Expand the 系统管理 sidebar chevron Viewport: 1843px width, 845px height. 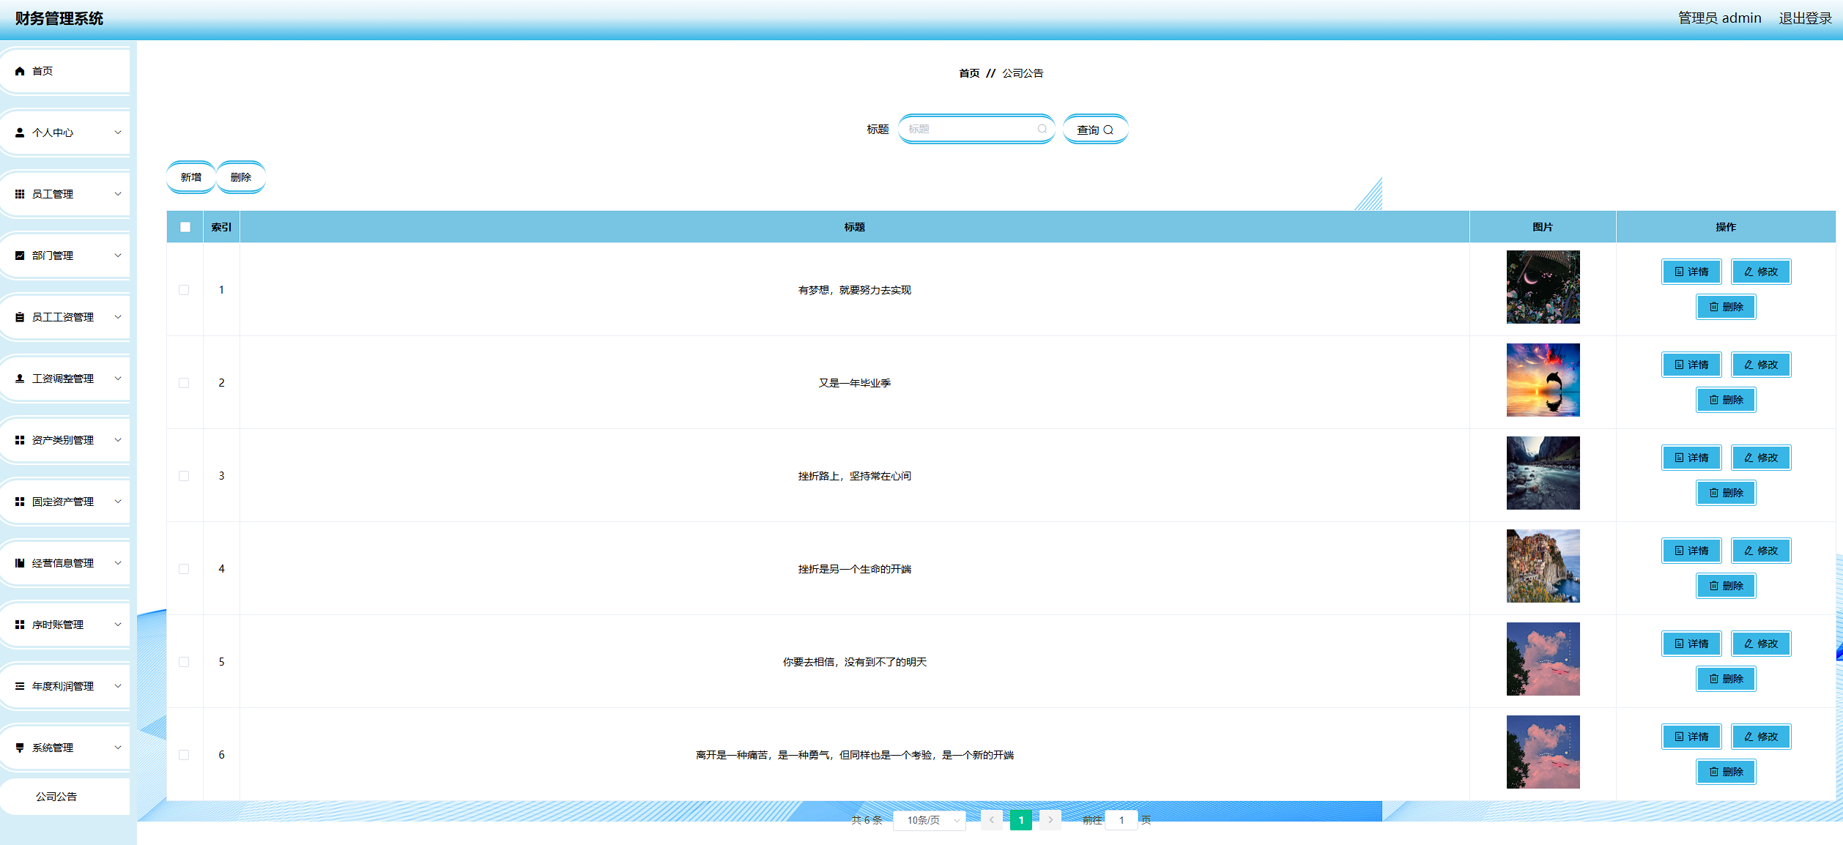click(x=118, y=748)
